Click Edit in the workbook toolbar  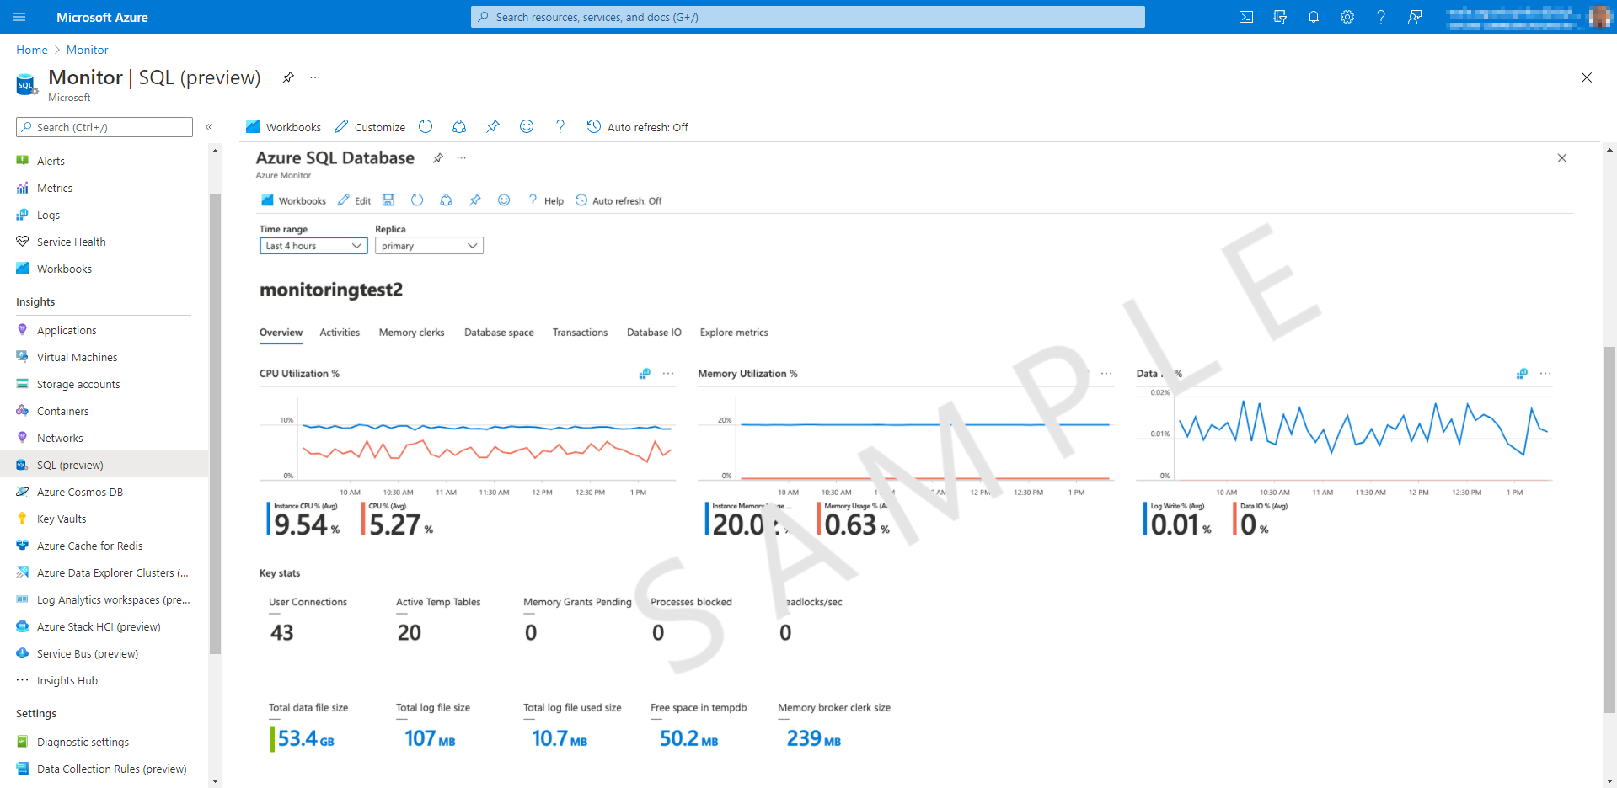[355, 200]
